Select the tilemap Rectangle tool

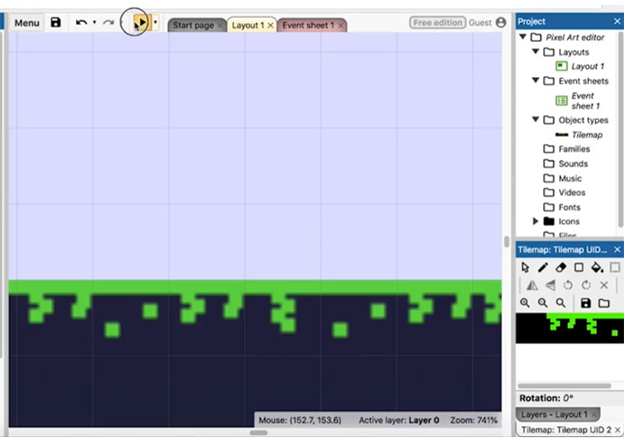click(x=579, y=267)
